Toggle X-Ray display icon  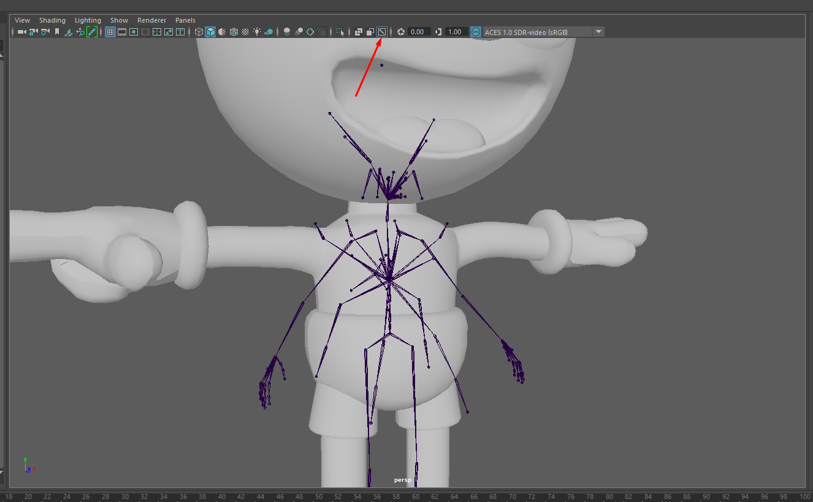(359, 32)
